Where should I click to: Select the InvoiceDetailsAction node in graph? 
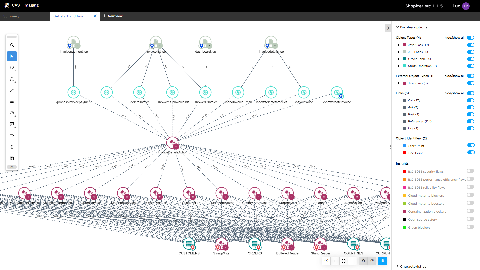(172, 143)
